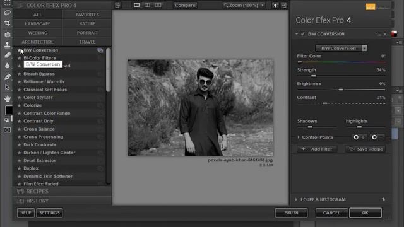
Task: Open the PORTRAIT category
Action: [87, 33]
